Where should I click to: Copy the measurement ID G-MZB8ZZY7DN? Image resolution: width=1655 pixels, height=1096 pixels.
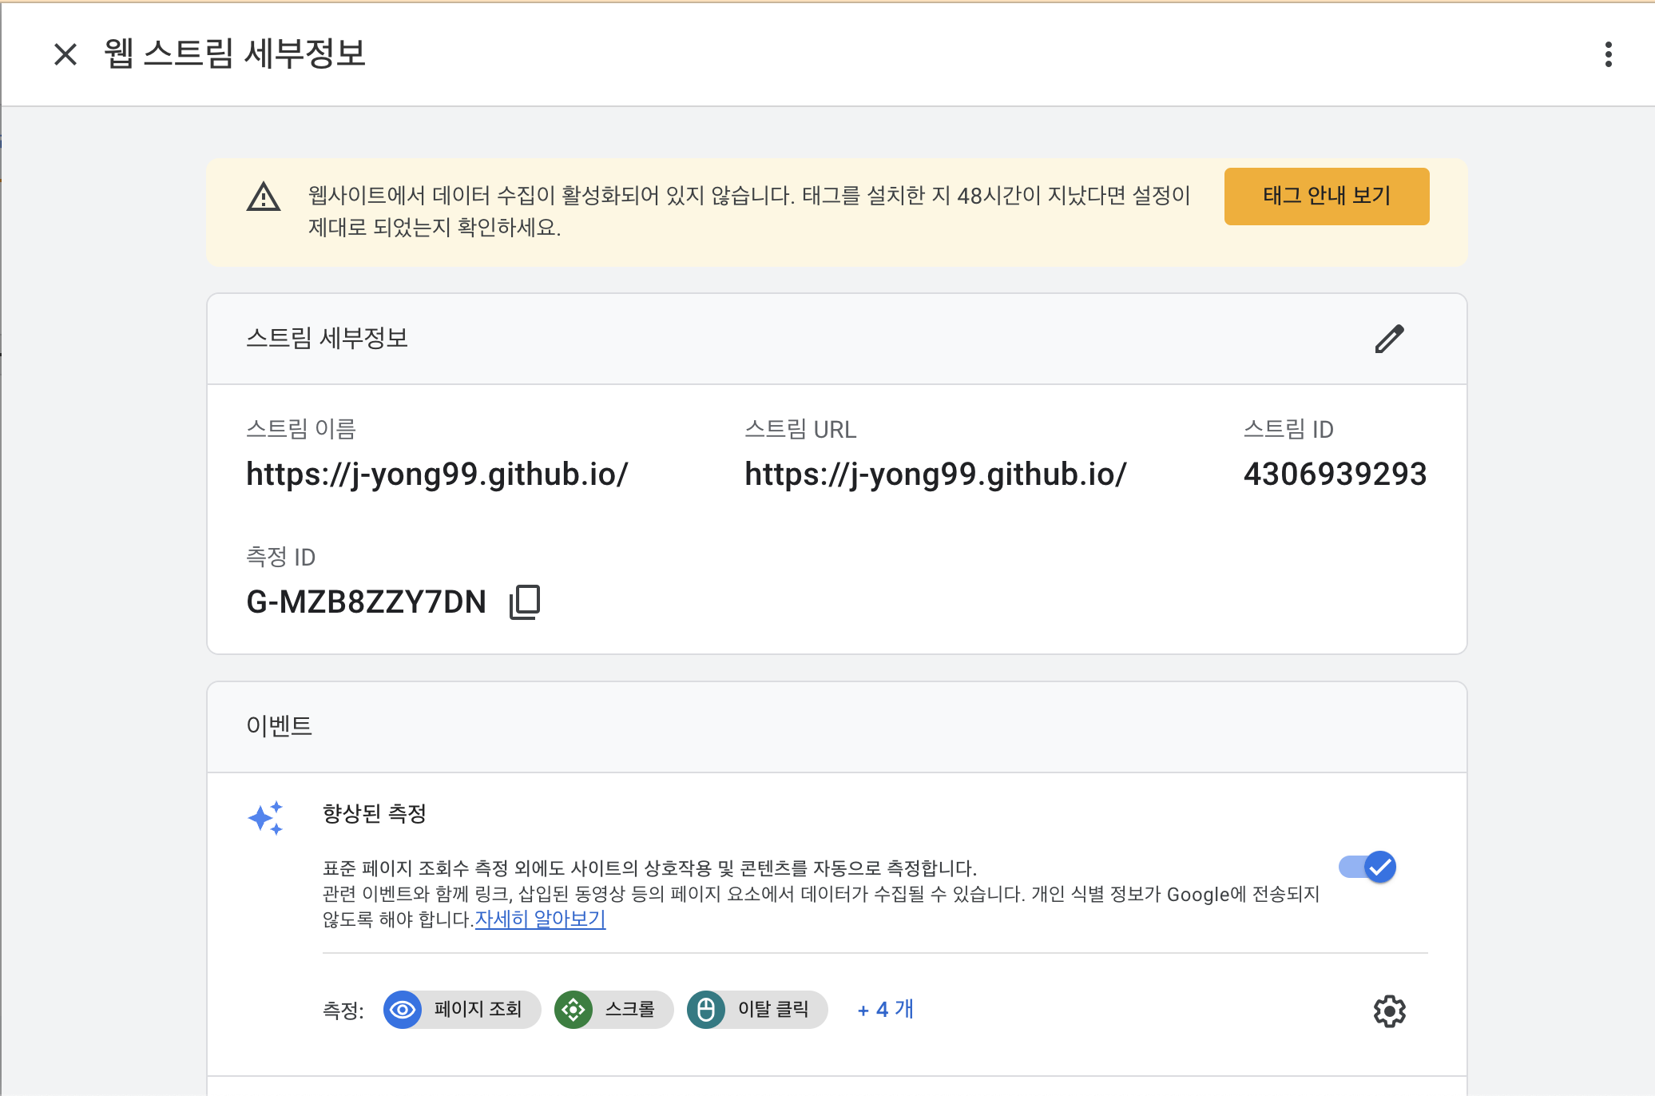[x=525, y=602]
